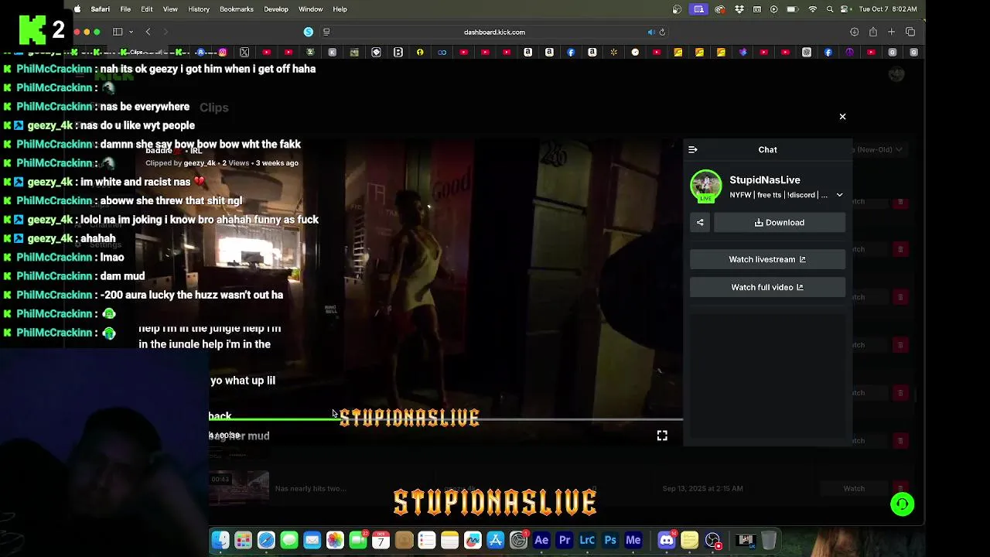Open Watch livestream link
This screenshot has width=990, height=557.
tap(767, 260)
